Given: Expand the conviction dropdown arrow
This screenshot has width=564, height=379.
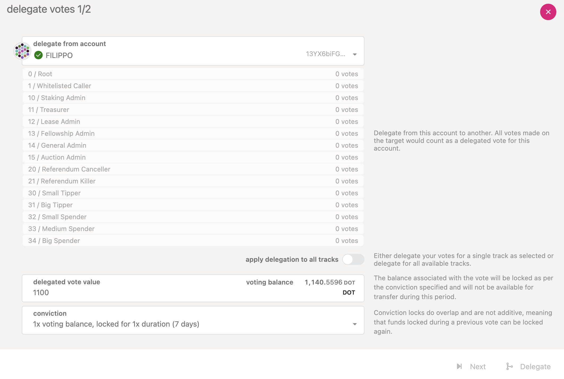Looking at the screenshot, I should click(x=355, y=324).
